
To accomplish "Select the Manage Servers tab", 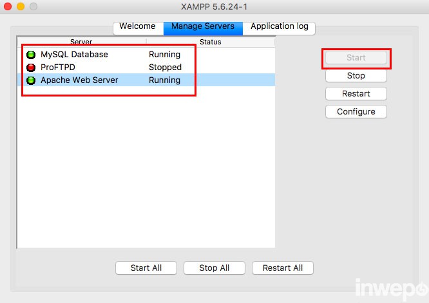I will click(203, 28).
